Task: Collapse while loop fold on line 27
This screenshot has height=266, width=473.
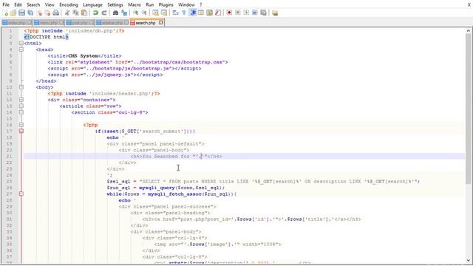Action: [x=21, y=194]
